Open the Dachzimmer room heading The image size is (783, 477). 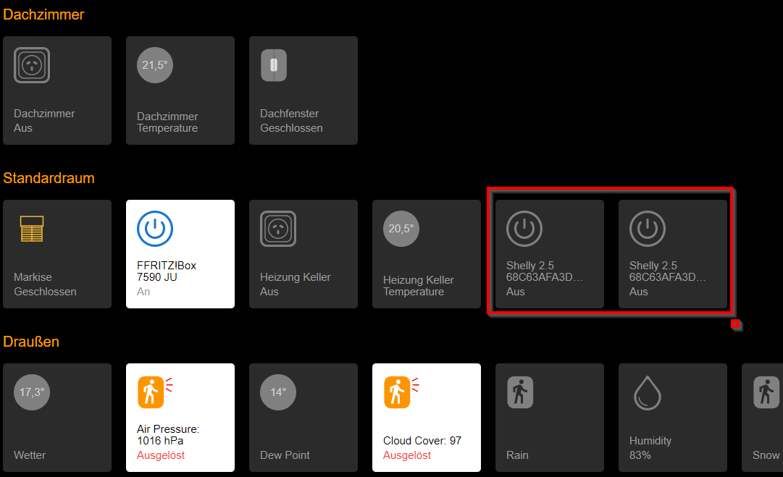[43, 14]
